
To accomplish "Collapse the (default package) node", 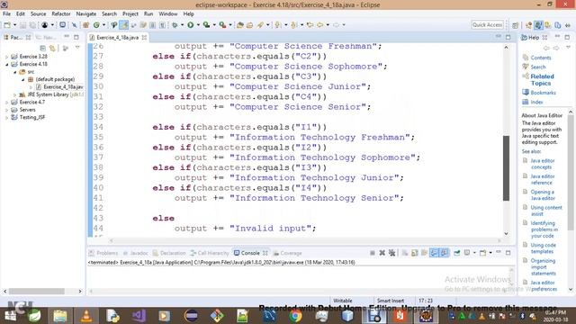I will [x=22, y=79].
